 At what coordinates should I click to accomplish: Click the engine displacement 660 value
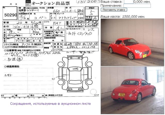click(x=56, y=11)
